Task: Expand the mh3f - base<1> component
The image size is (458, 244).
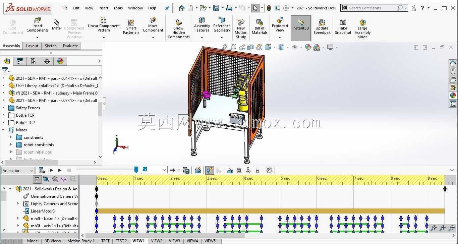Action: (18, 219)
